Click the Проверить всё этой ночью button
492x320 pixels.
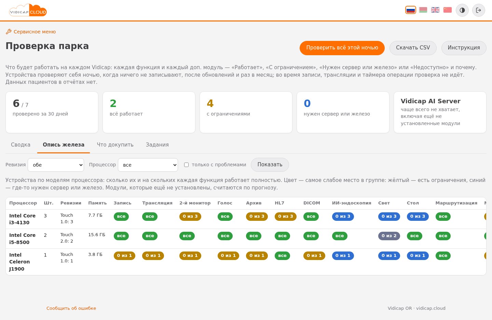tap(342, 48)
